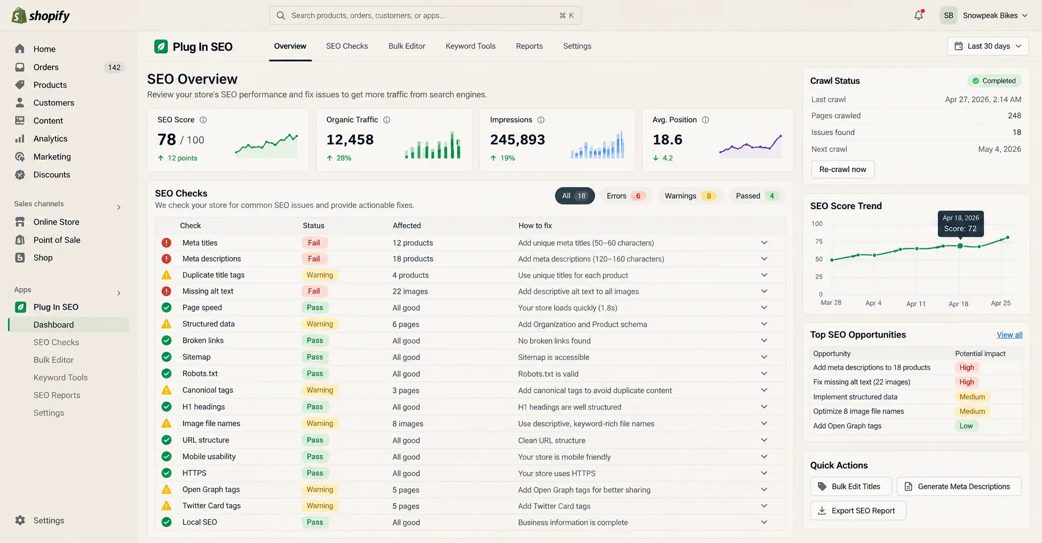Expand the Apps sidebar section
This screenshot has width=1042, height=543.
coord(119,293)
